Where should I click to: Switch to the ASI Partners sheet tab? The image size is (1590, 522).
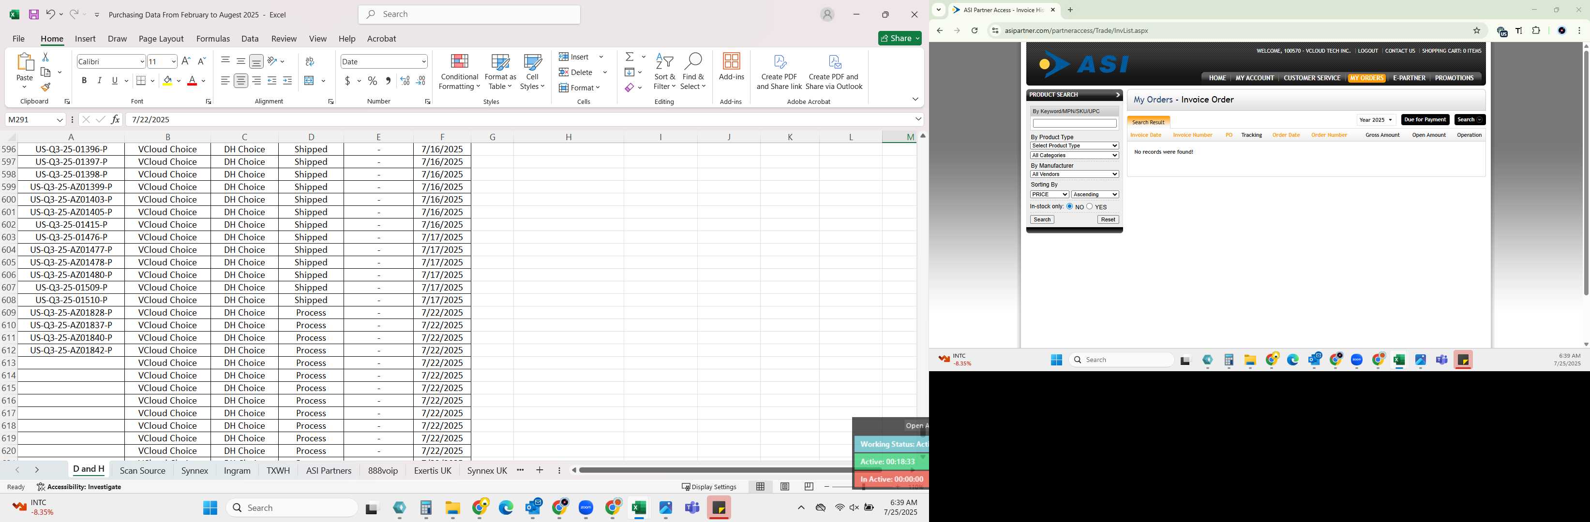329,470
